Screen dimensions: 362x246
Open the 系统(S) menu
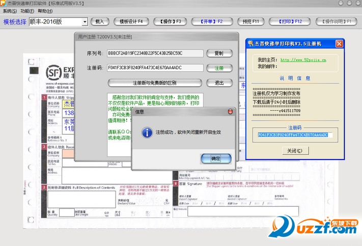(10, 11)
